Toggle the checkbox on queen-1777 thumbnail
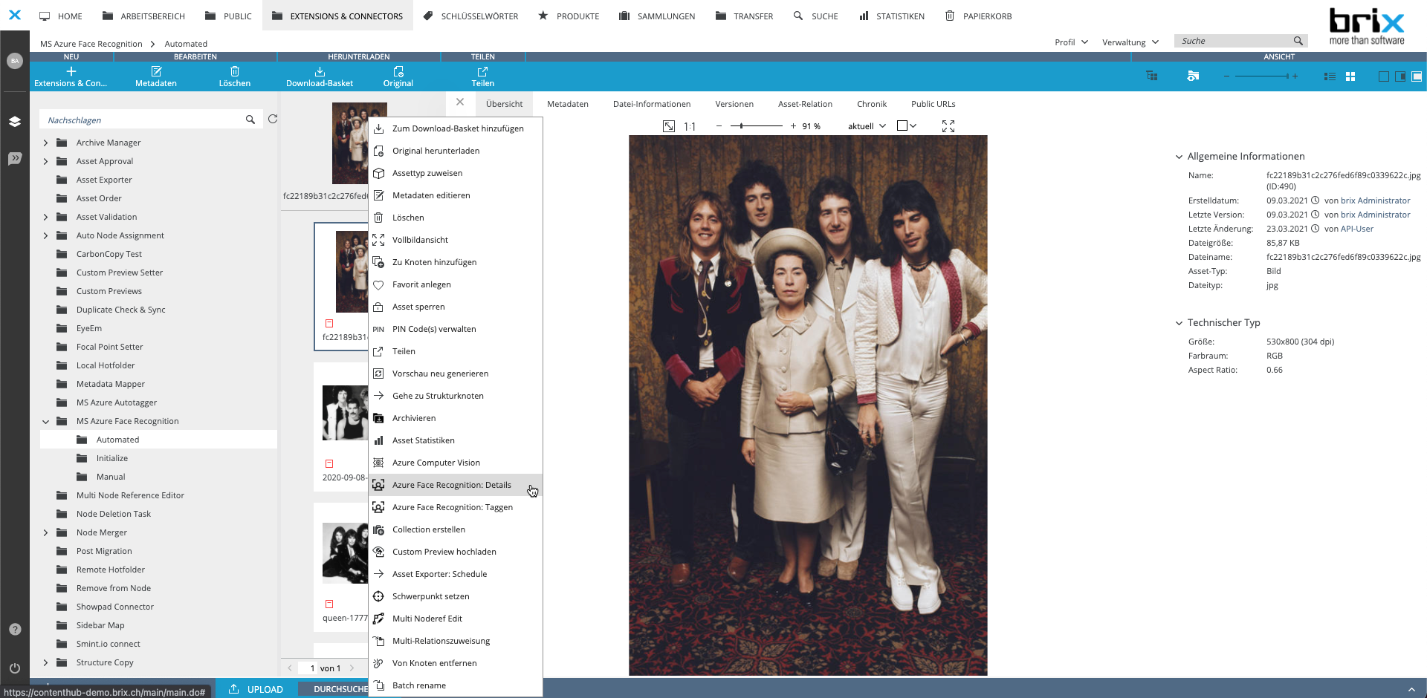Viewport: 1427px width, 698px height. click(329, 604)
